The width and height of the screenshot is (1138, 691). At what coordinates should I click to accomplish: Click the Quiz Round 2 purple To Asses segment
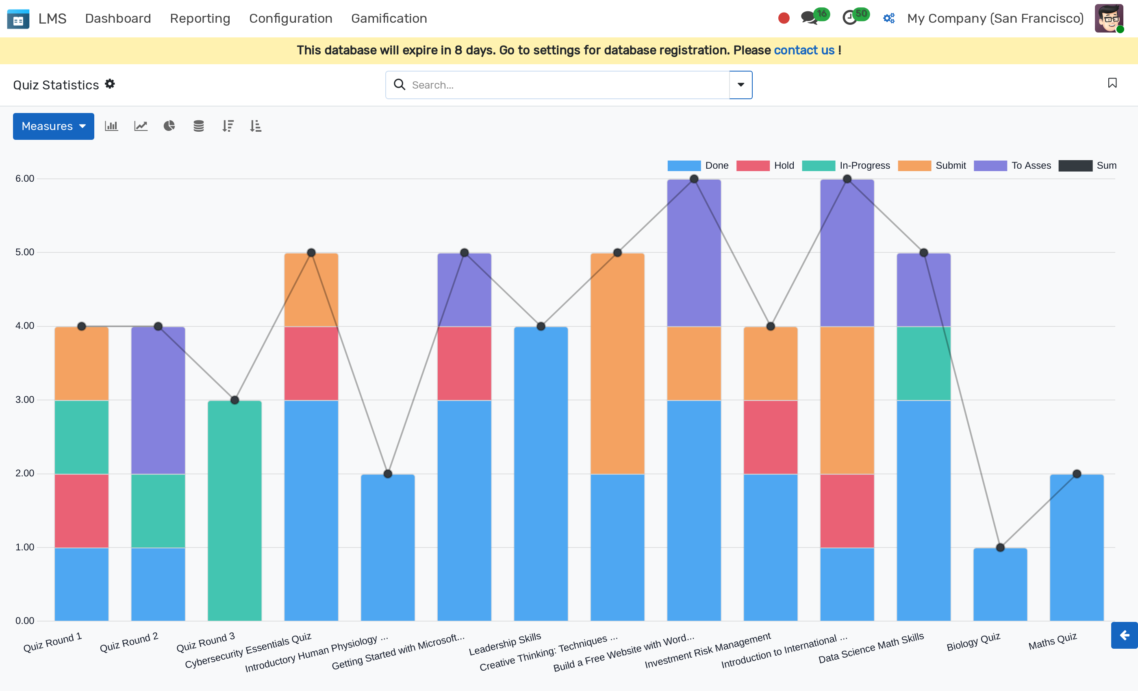158,400
